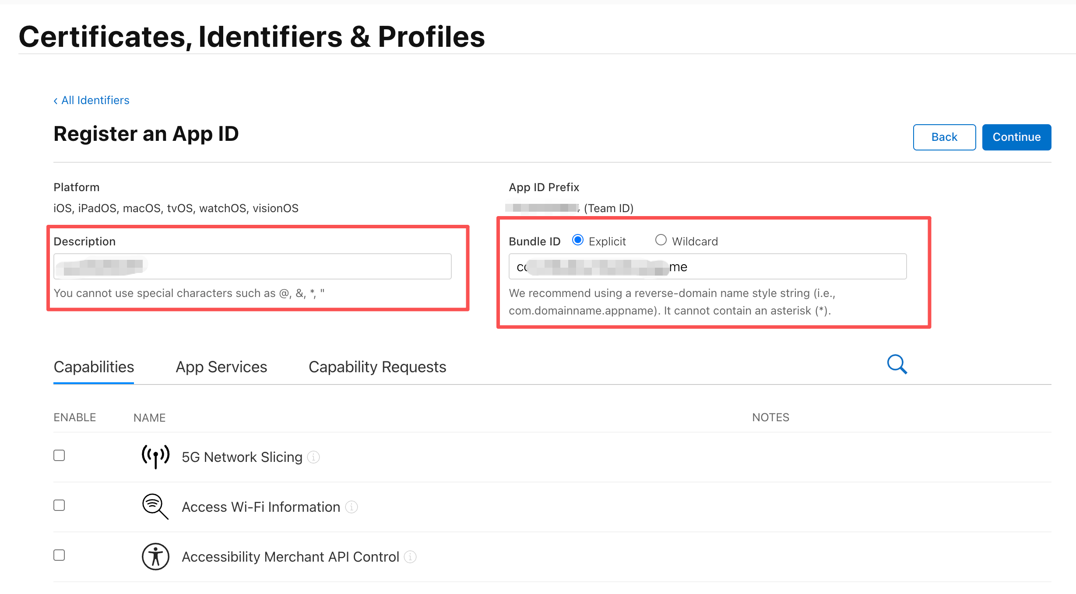
Task: Open info tooltip for 5G Network Slicing
Action: 313,457
